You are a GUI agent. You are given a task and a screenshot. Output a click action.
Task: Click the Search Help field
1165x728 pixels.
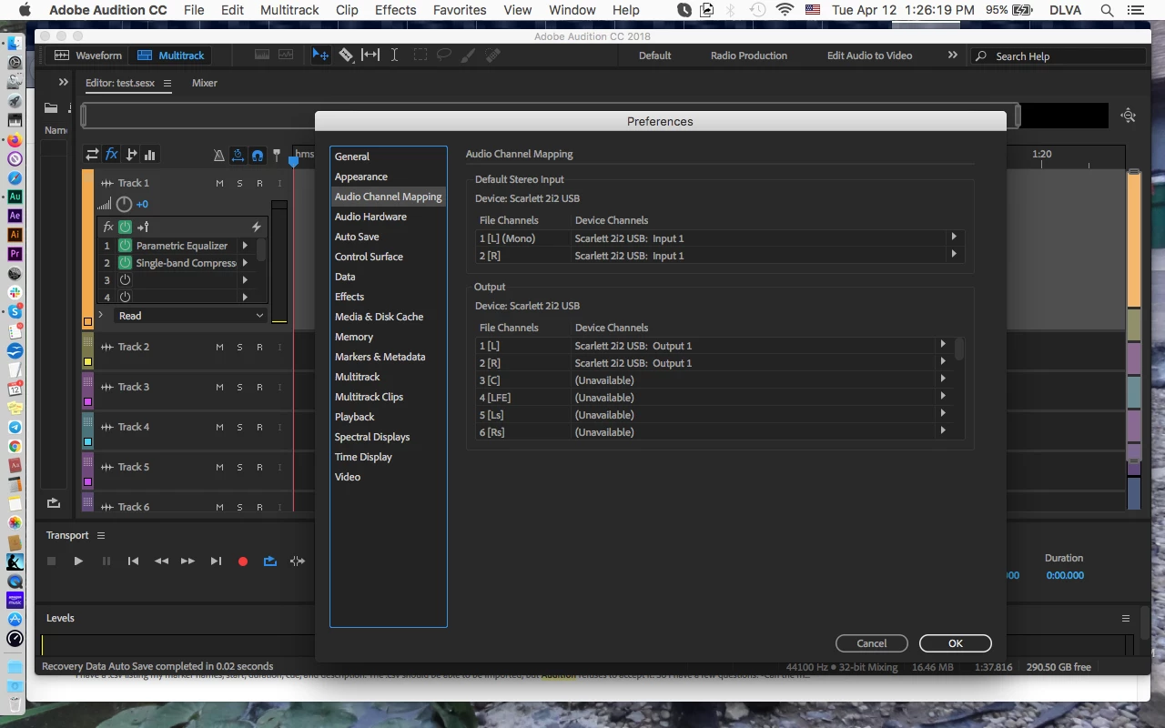point(1059,56)
